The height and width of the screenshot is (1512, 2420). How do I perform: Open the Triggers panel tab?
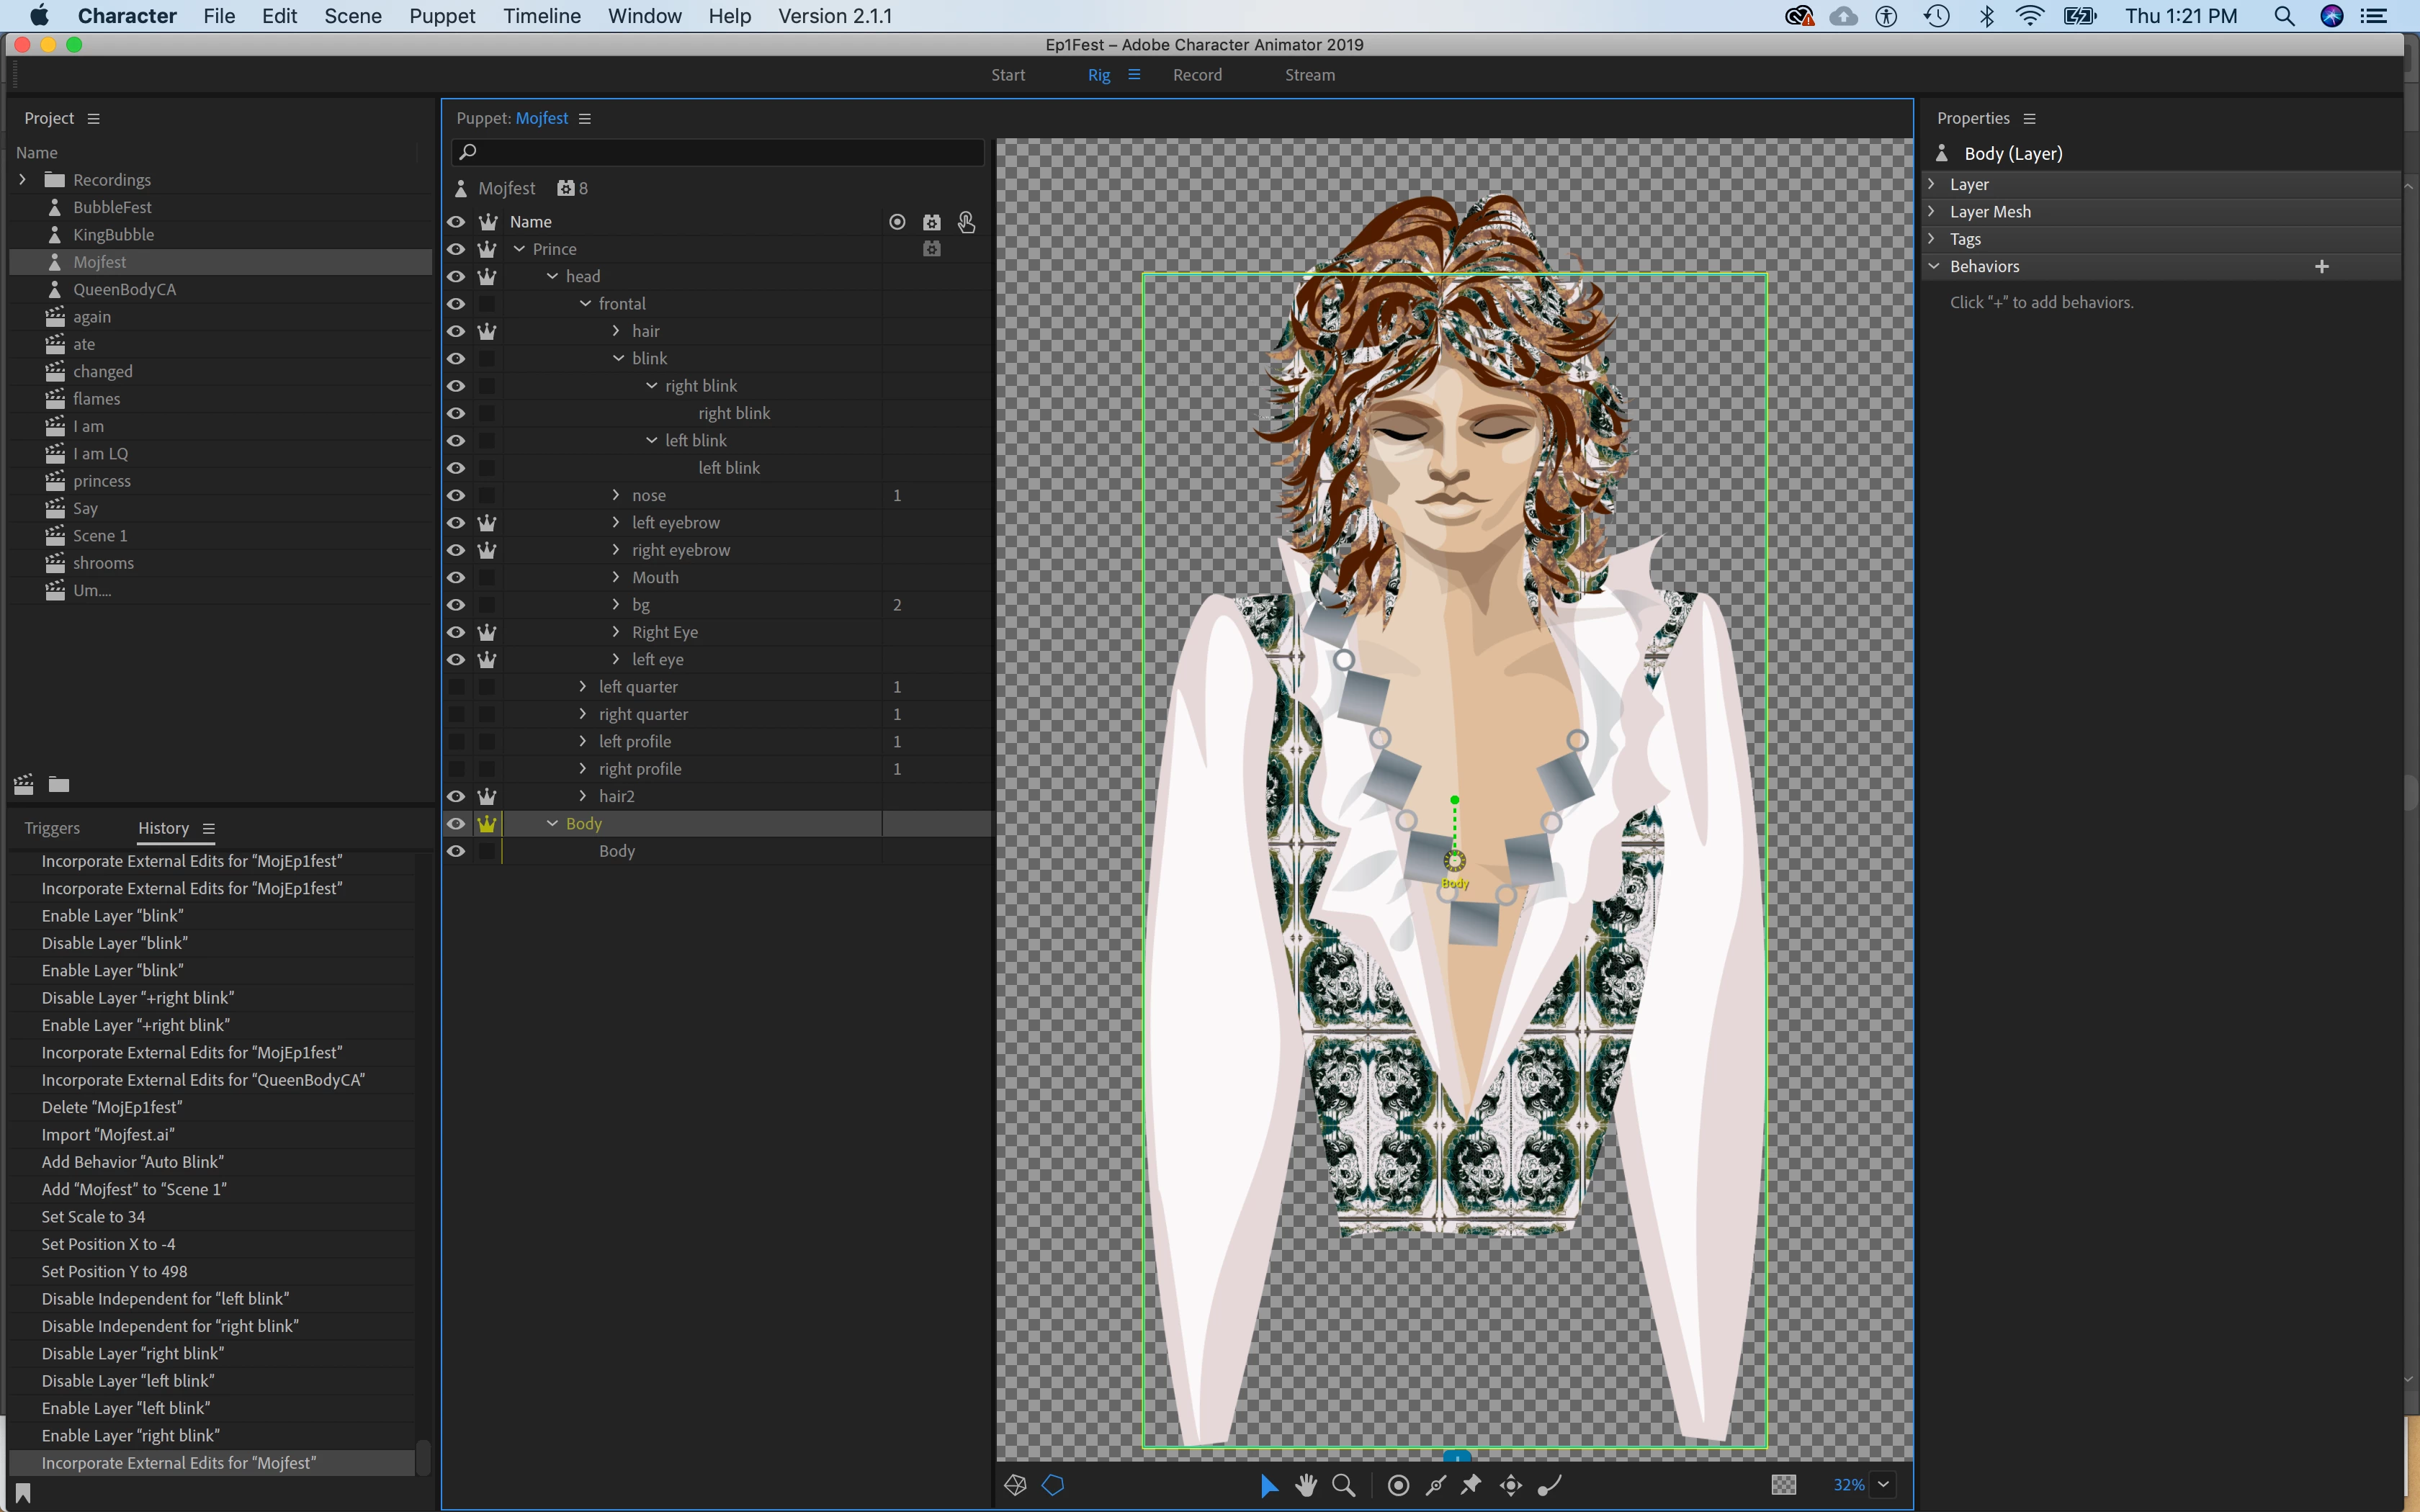52,828
